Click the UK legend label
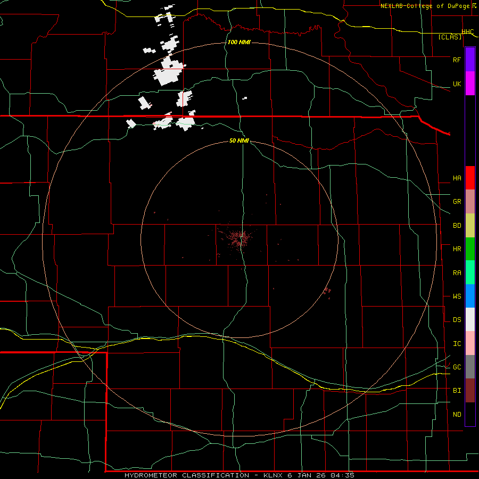 (x=457, y=84)
